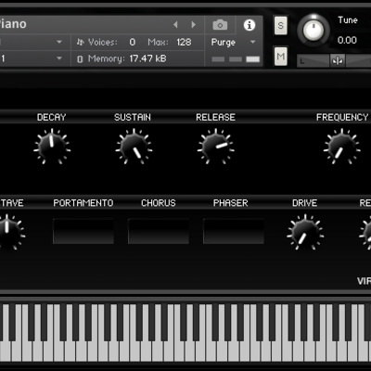
Task: Go to the previous instrument preset
Action: [175, 24]
